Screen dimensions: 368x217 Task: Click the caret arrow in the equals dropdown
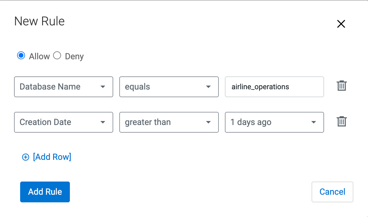(x=208, y=87)
